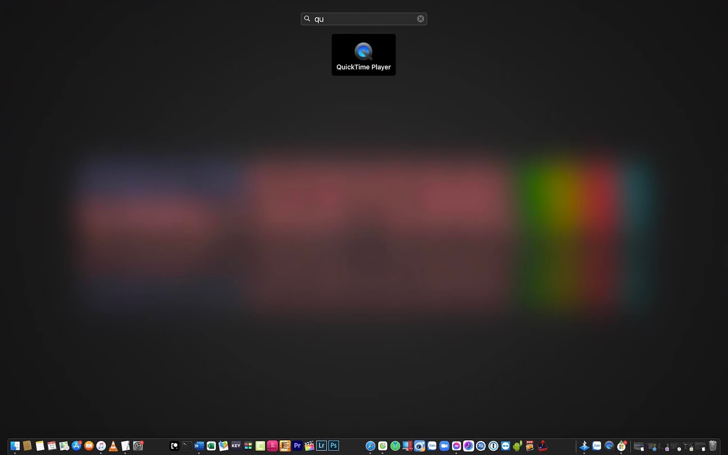The width and height of the screenshot is (728, 455).
Task: Open the Zalo icon beside Zoom
Action: coord(432,446)
